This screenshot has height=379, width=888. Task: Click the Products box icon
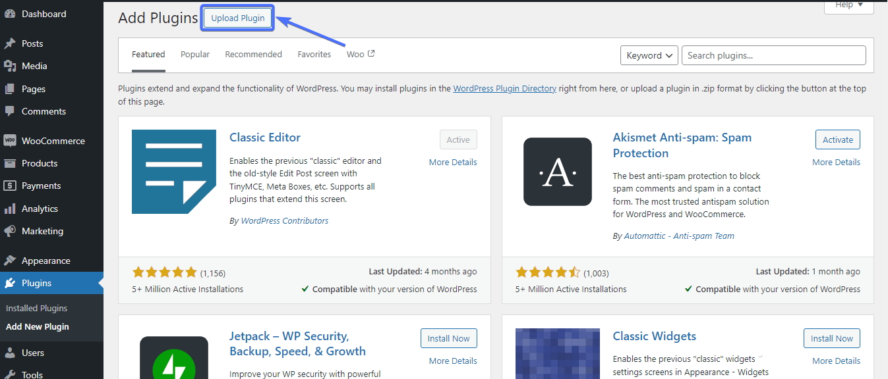(10, 163)
